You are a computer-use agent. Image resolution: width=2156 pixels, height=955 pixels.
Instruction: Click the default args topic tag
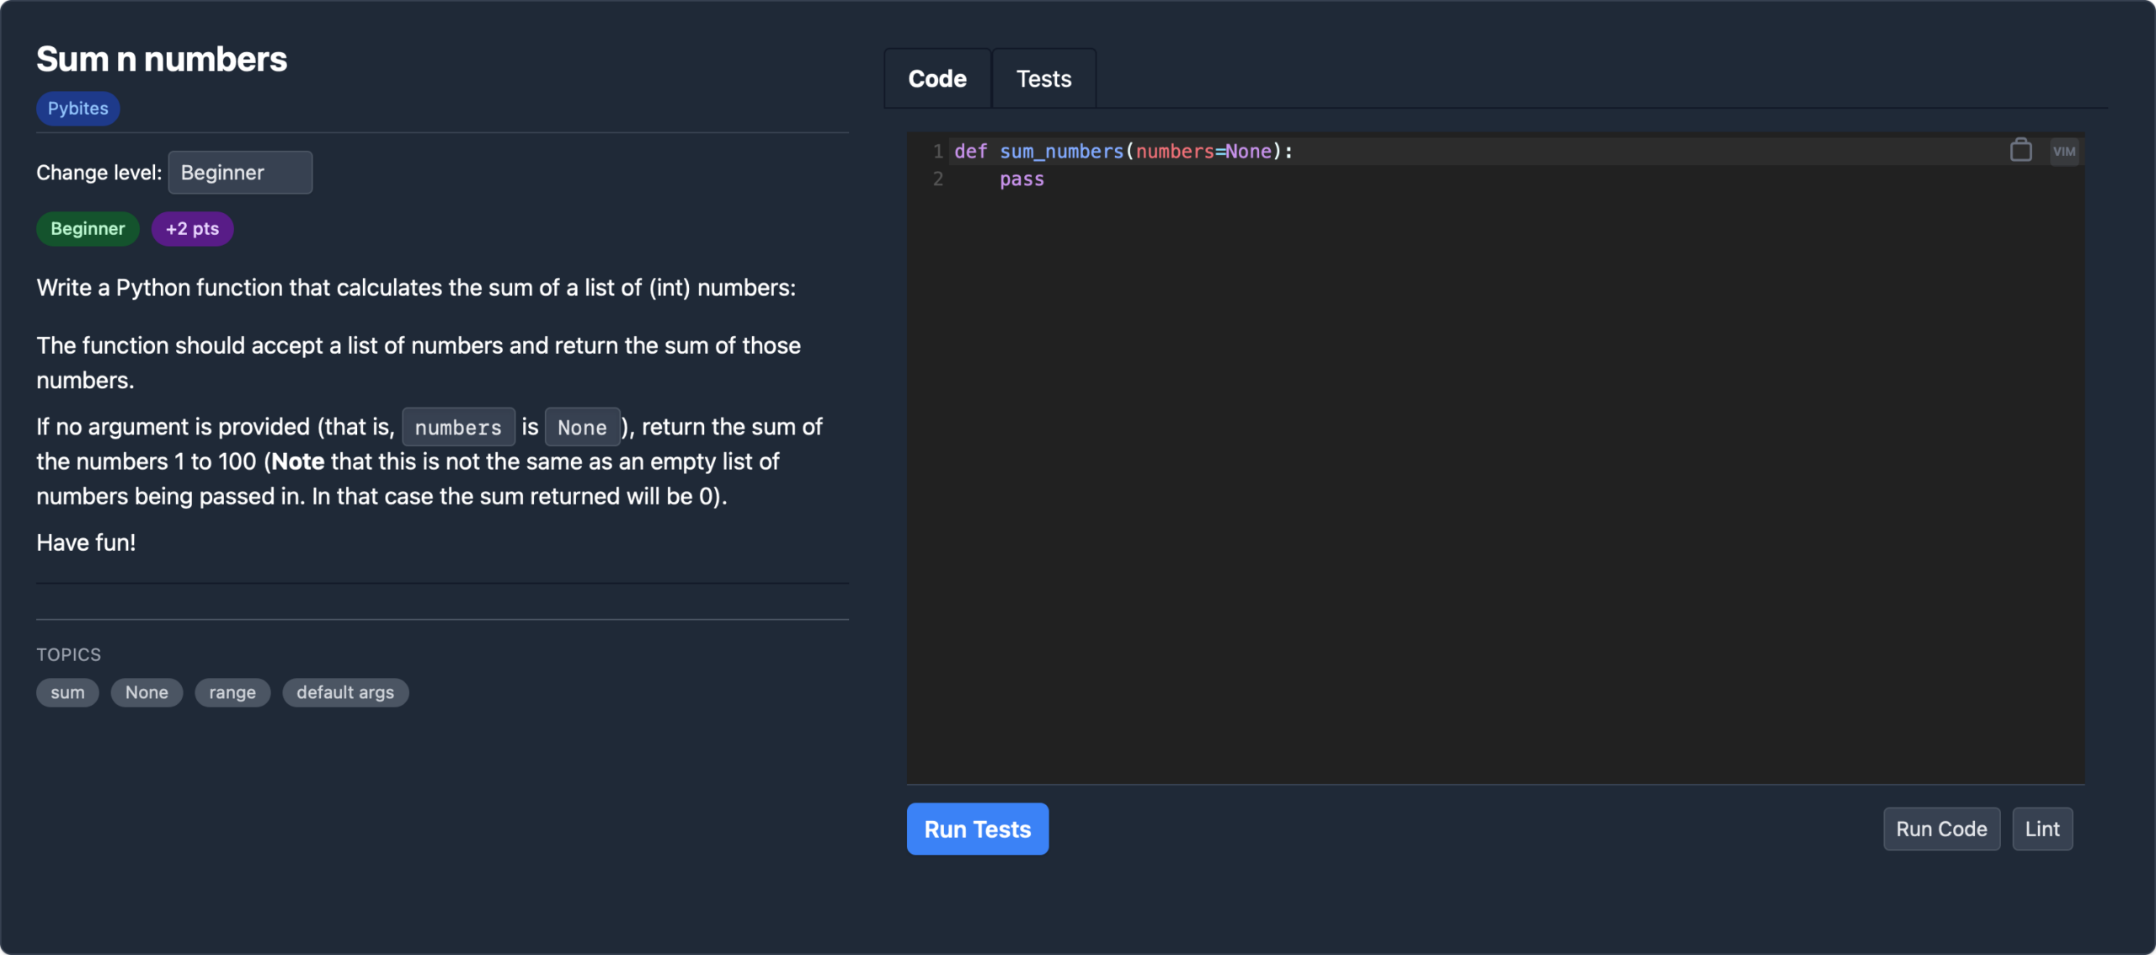point(345,692)
